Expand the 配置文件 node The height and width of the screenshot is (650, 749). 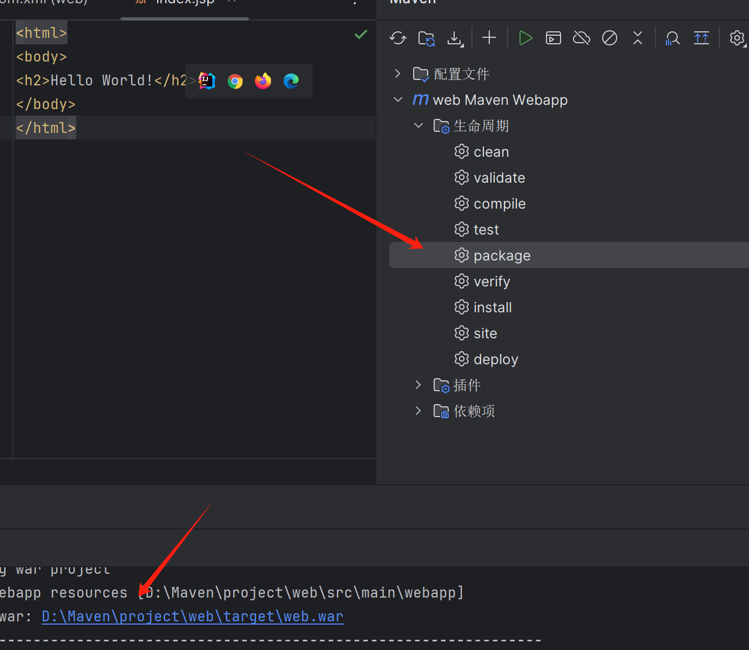click(x=398, y=73)
